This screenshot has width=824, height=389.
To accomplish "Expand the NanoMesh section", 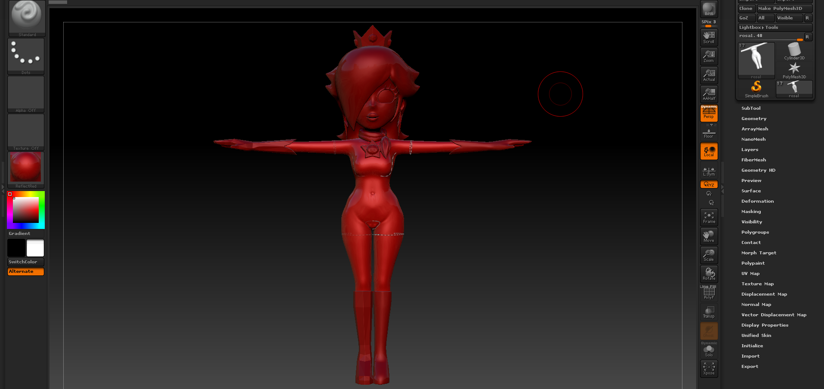I will 753,139.
